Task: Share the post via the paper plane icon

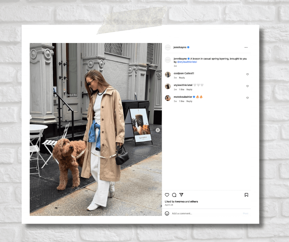Action: (181, 195)
